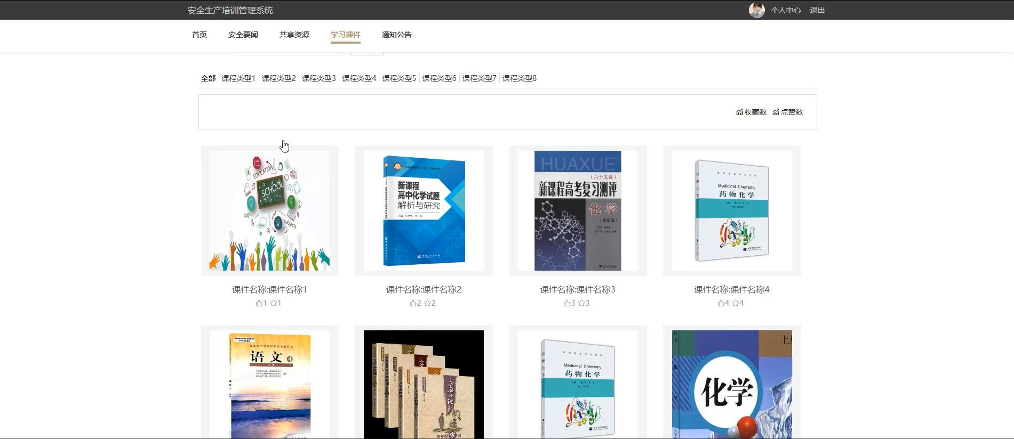
Task: Open 新课程高考复习测评 化学 book cover
Action: (578, 210)
